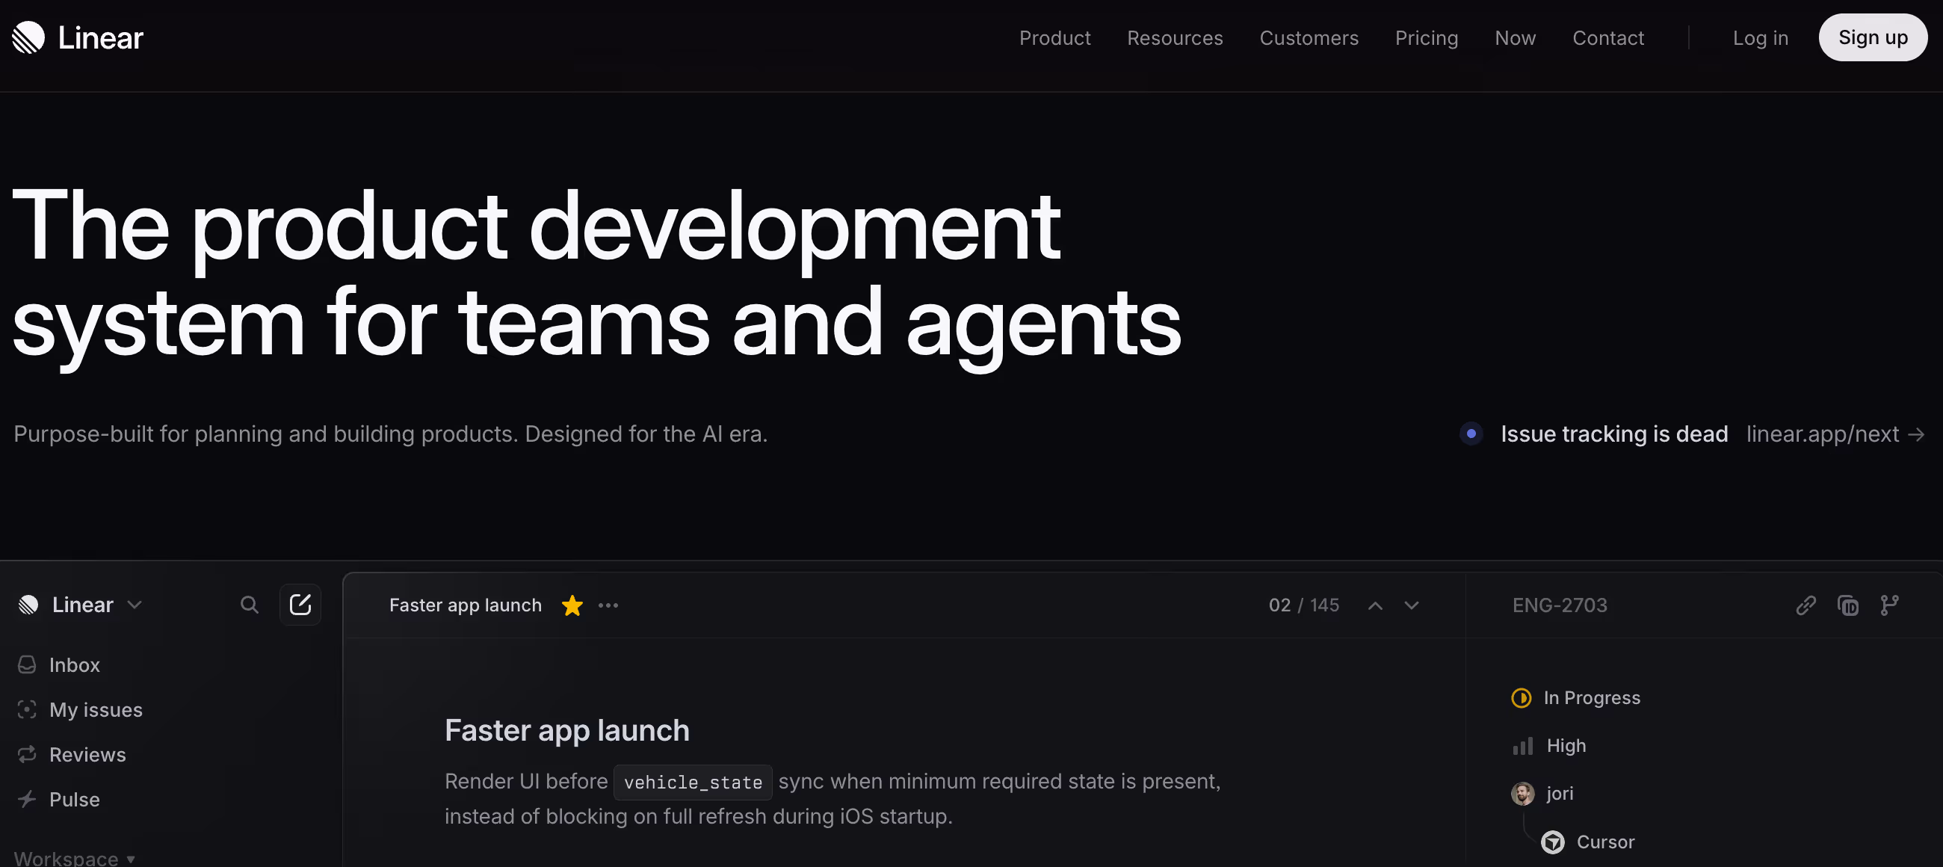Click the Sign up button
This screenshot has width=1943, height=867.
[1872, 37]
